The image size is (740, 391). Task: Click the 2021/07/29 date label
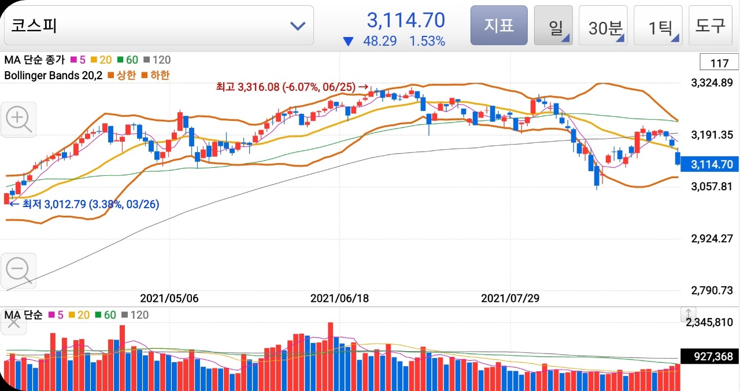510,298
